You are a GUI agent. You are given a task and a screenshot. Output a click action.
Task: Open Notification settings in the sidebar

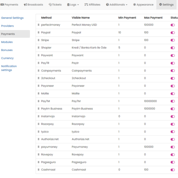(9, 68)
